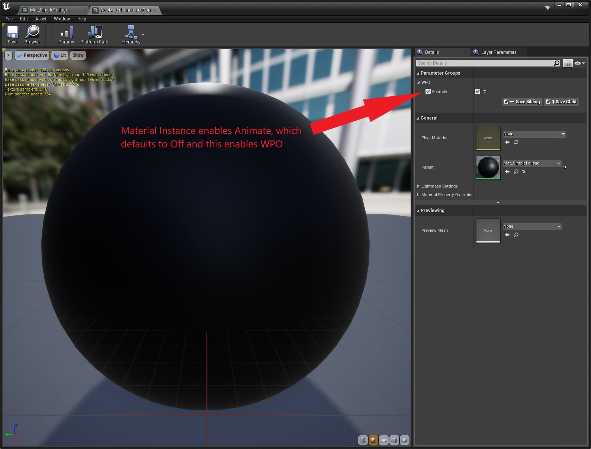The height and width of the screenshot is (449, 591).
Task: Uncheck the Animate value checkbox
Action: click(x=478, y=91)
